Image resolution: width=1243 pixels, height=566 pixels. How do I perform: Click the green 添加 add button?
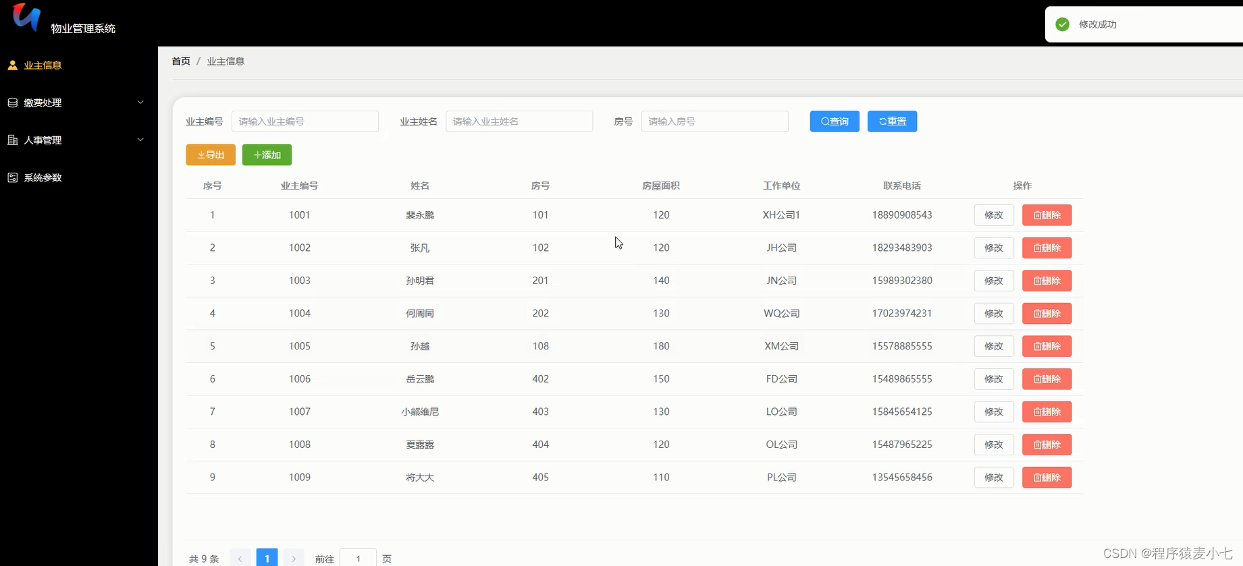coord(267,155)
